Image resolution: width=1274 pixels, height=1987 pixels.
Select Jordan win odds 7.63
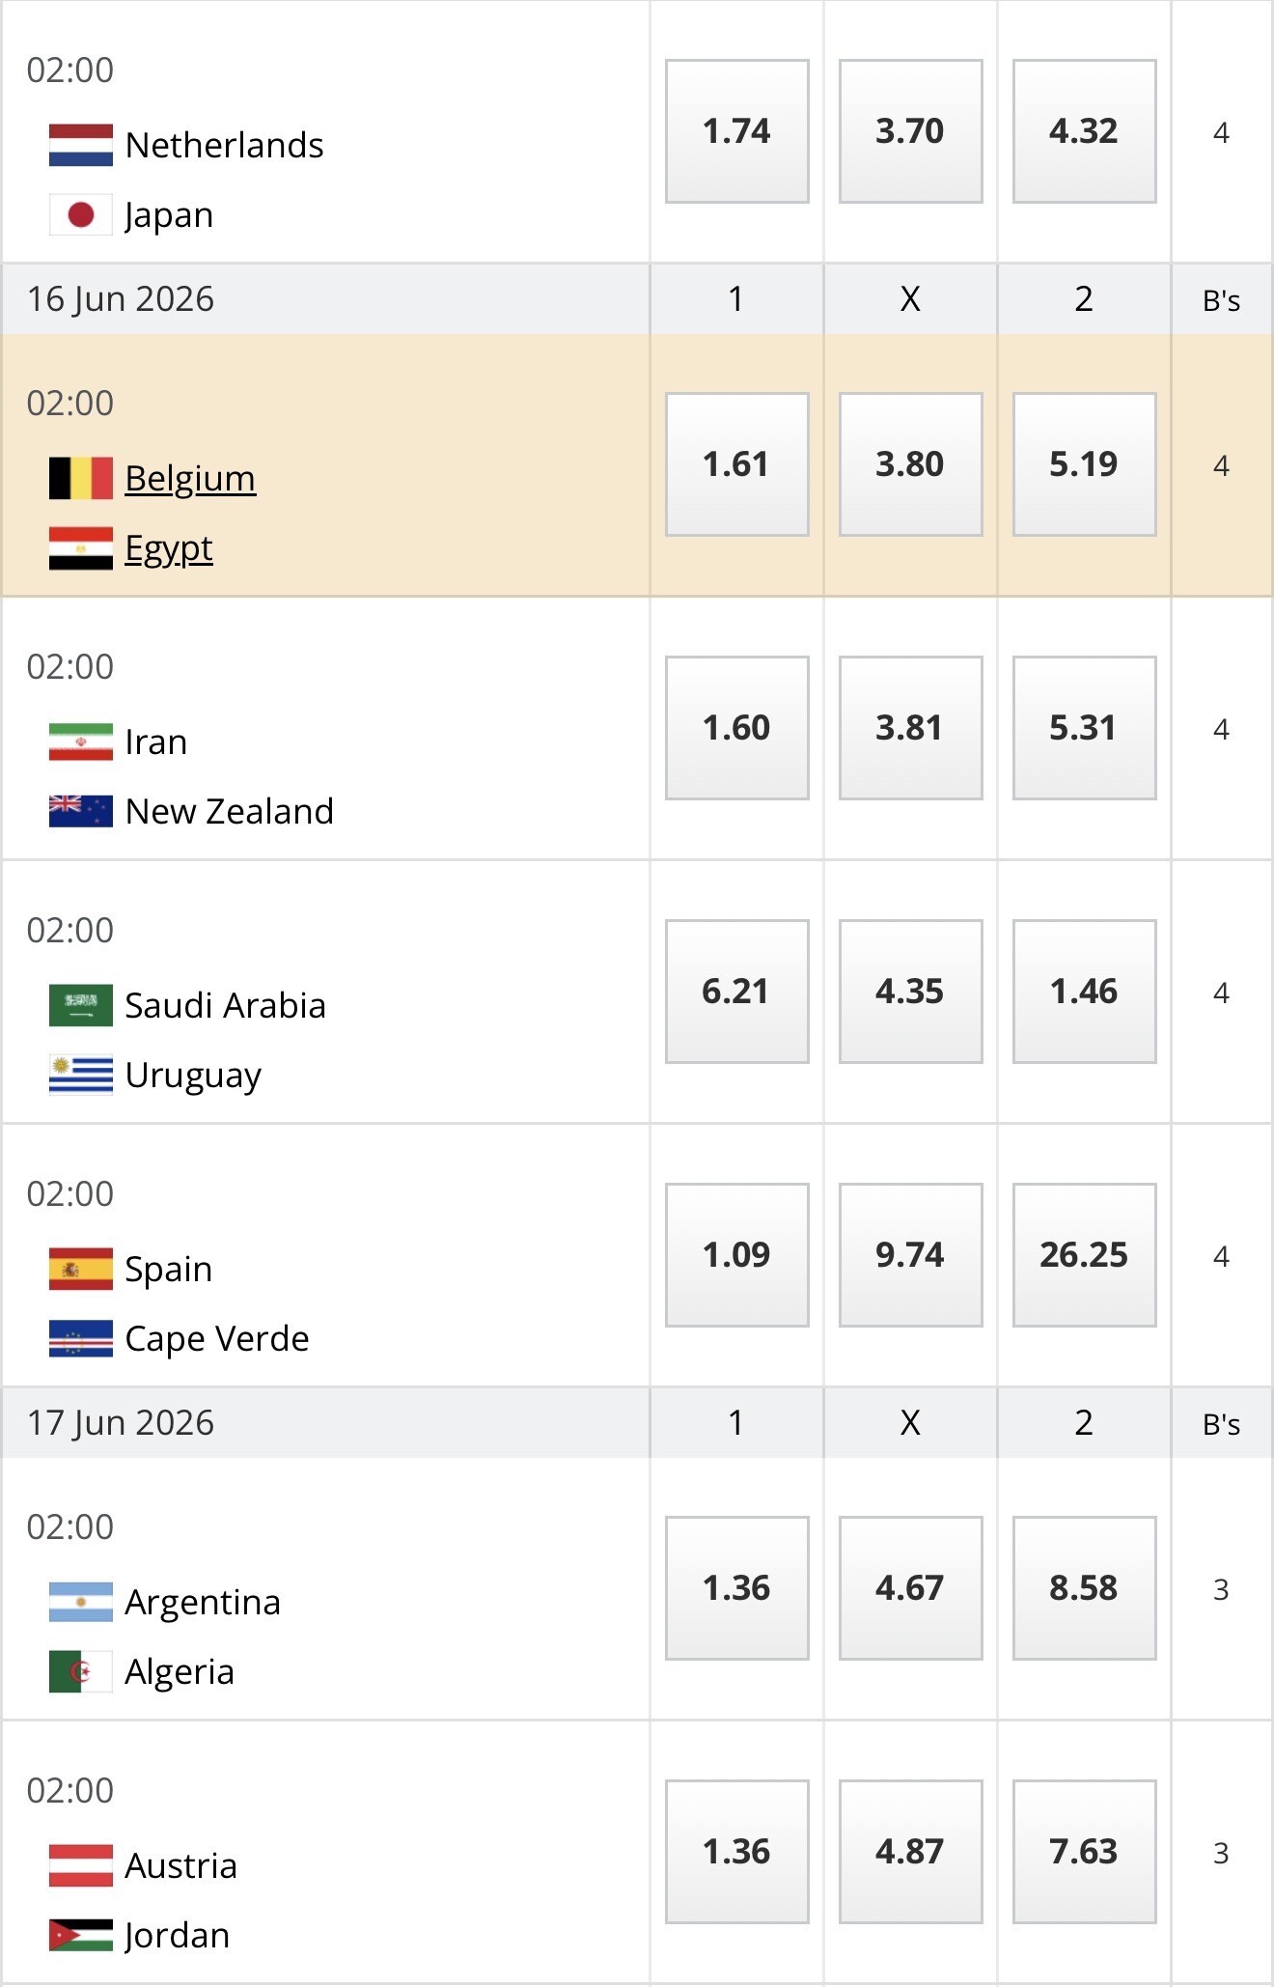(x=1084, y=1852)
